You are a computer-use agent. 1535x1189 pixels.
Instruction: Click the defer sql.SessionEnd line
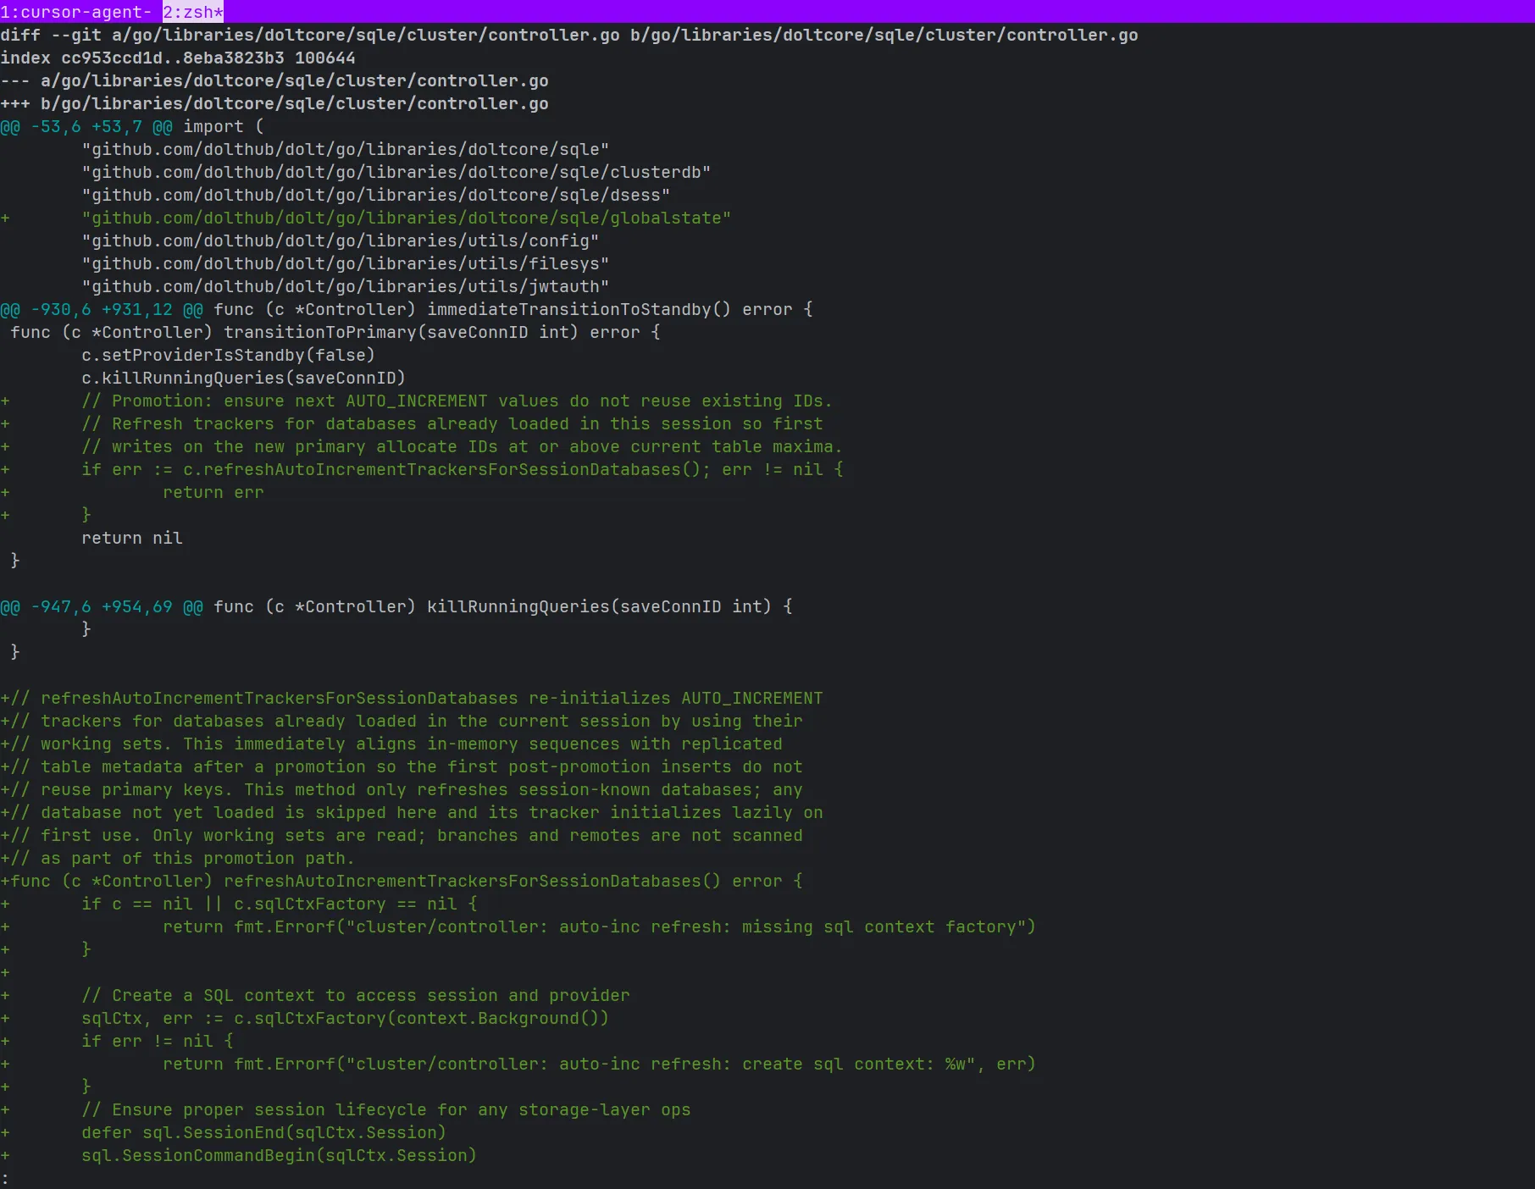click(264, 1132)
